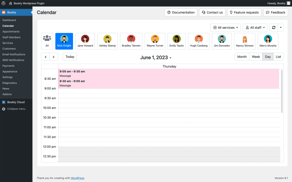Select the All staff group icon

47,41
